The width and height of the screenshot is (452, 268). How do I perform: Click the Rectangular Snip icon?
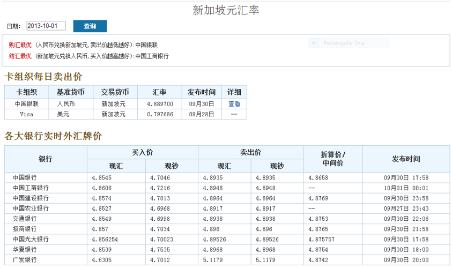pyautogui.click(x=315, y=43)
